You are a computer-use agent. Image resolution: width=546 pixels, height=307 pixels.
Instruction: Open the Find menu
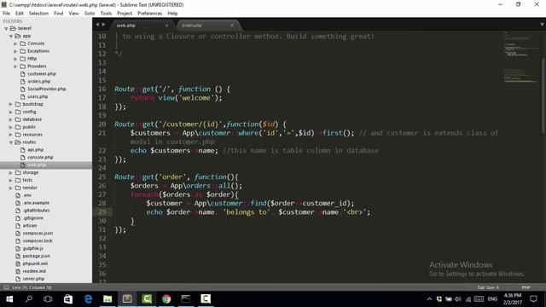point(59,14)
